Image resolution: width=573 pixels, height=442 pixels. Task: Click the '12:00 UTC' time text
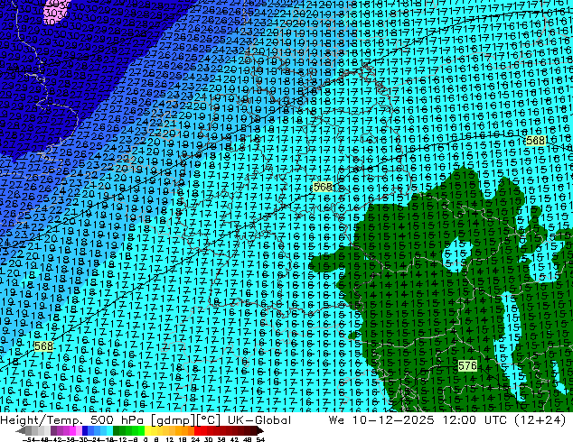[x=474, y=420]
